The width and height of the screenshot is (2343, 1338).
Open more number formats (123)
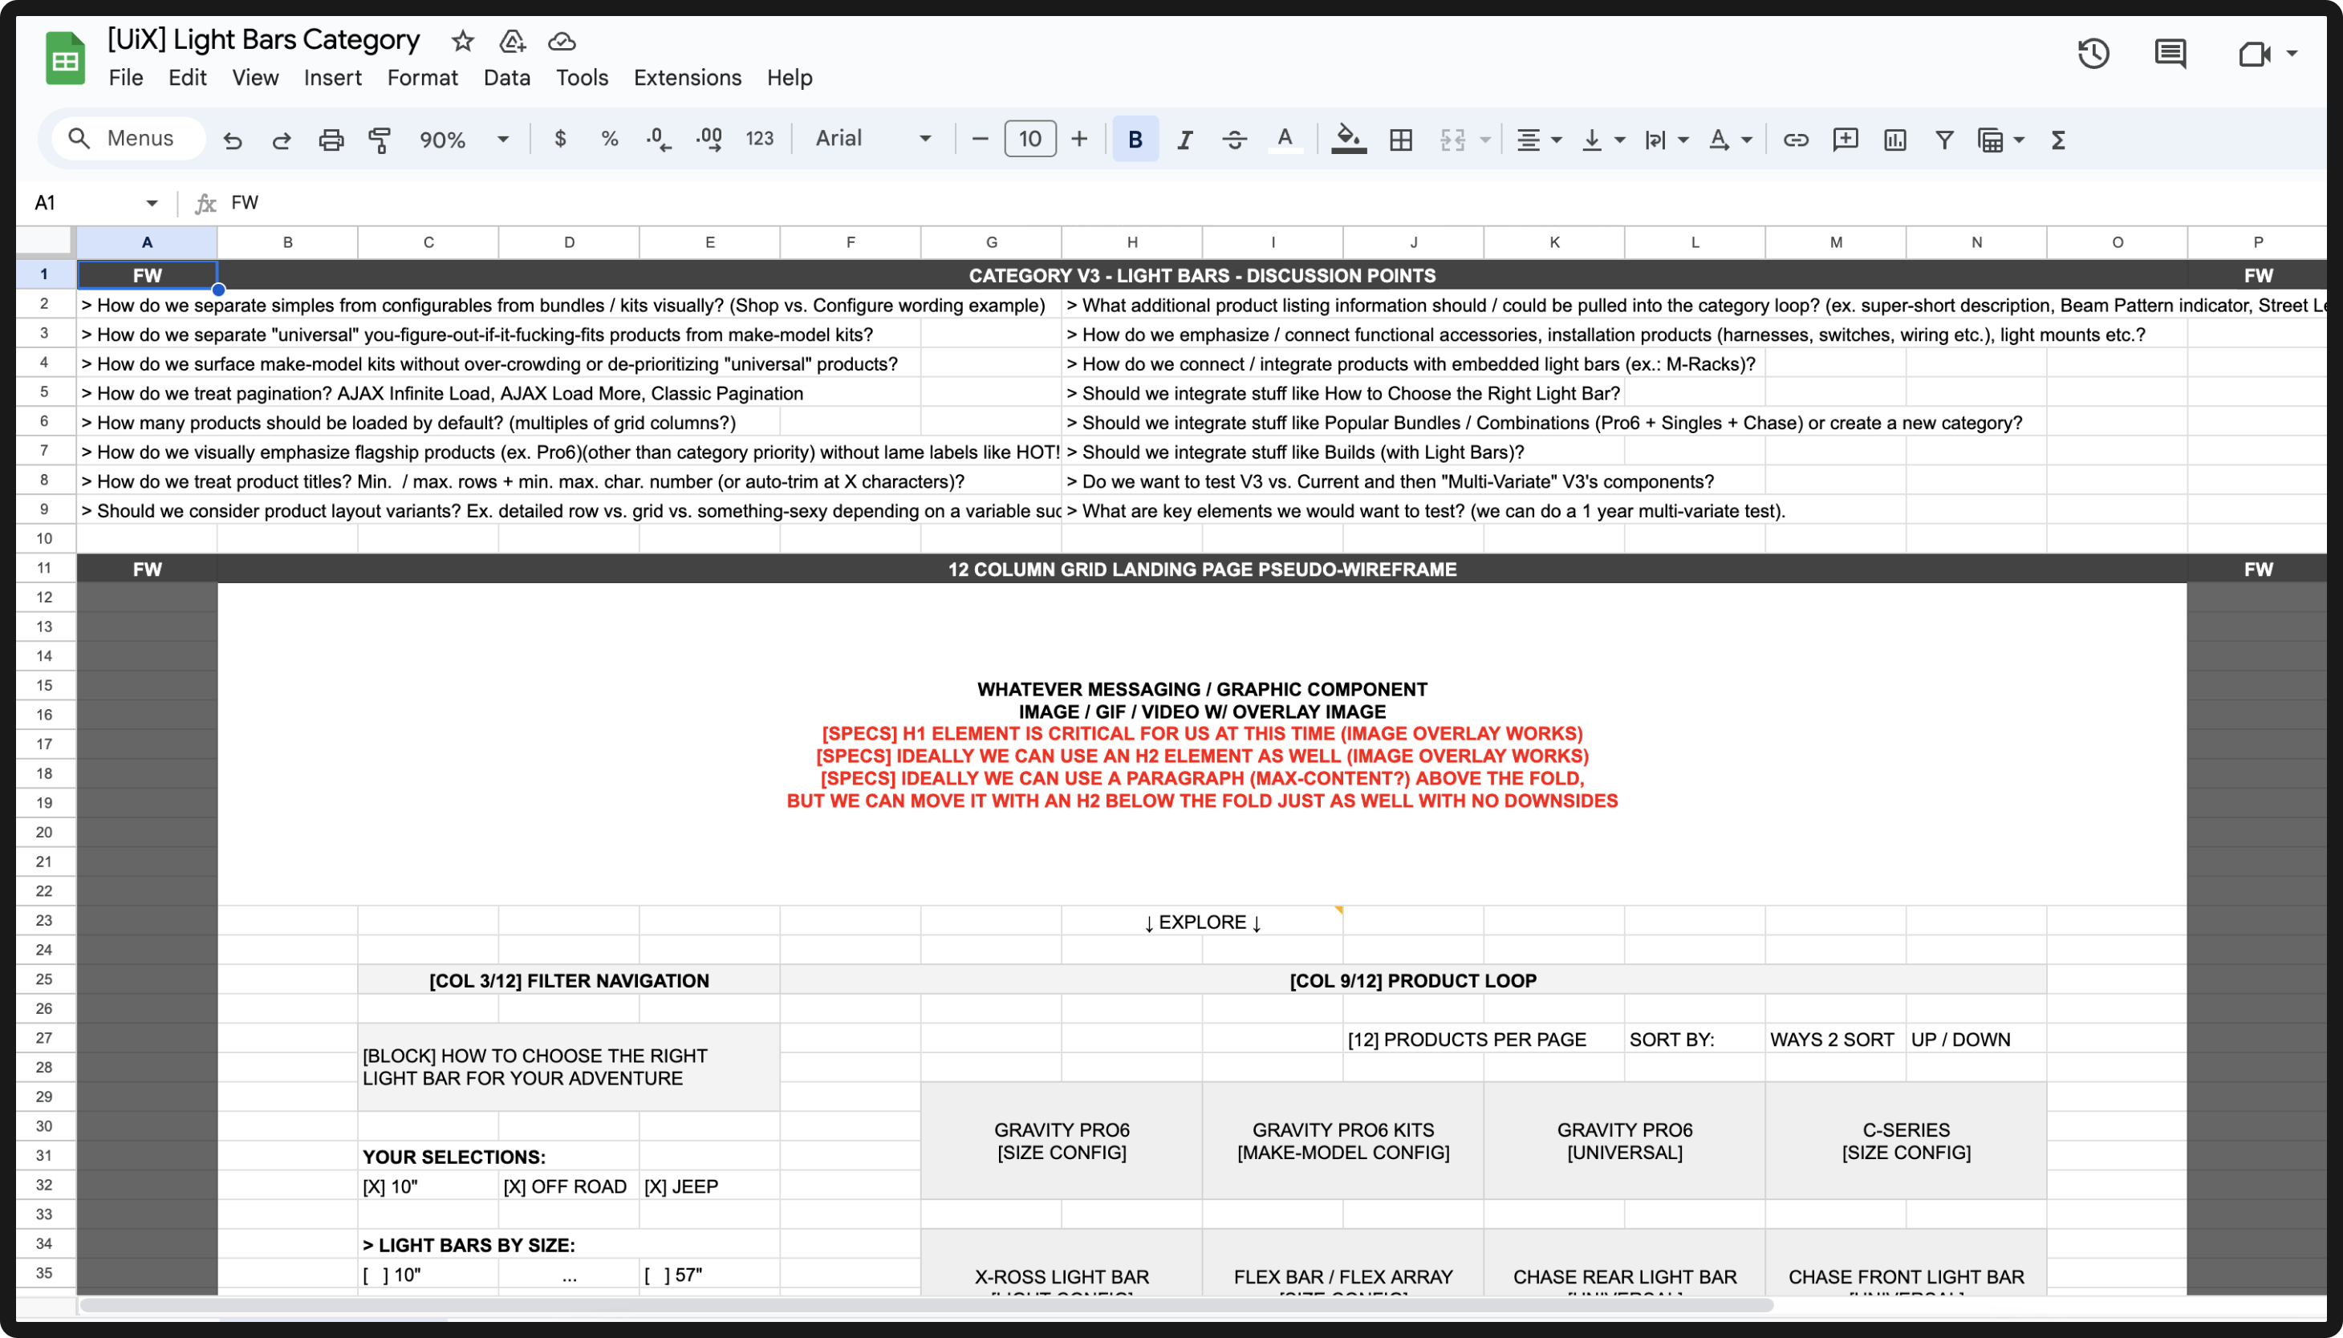point(759,139)
